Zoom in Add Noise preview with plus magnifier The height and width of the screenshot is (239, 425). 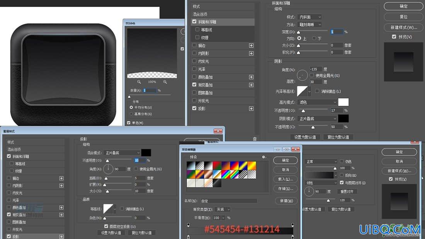[x=165, y=82]
